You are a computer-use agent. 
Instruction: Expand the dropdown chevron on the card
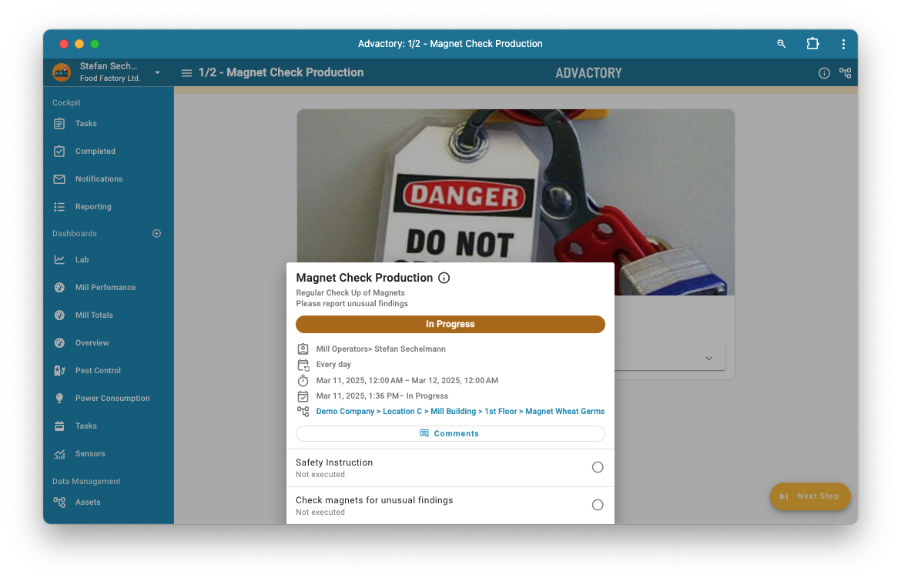click(x=709, y=358)
